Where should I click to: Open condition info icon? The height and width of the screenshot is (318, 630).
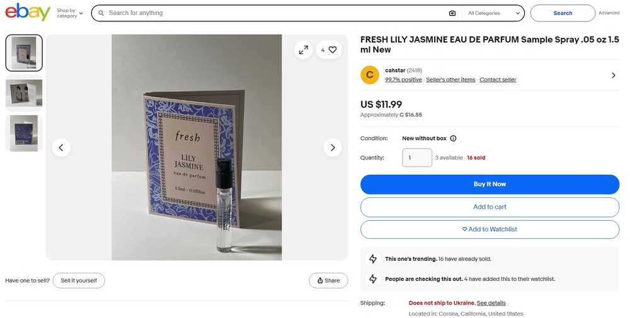tap(453, 138)
